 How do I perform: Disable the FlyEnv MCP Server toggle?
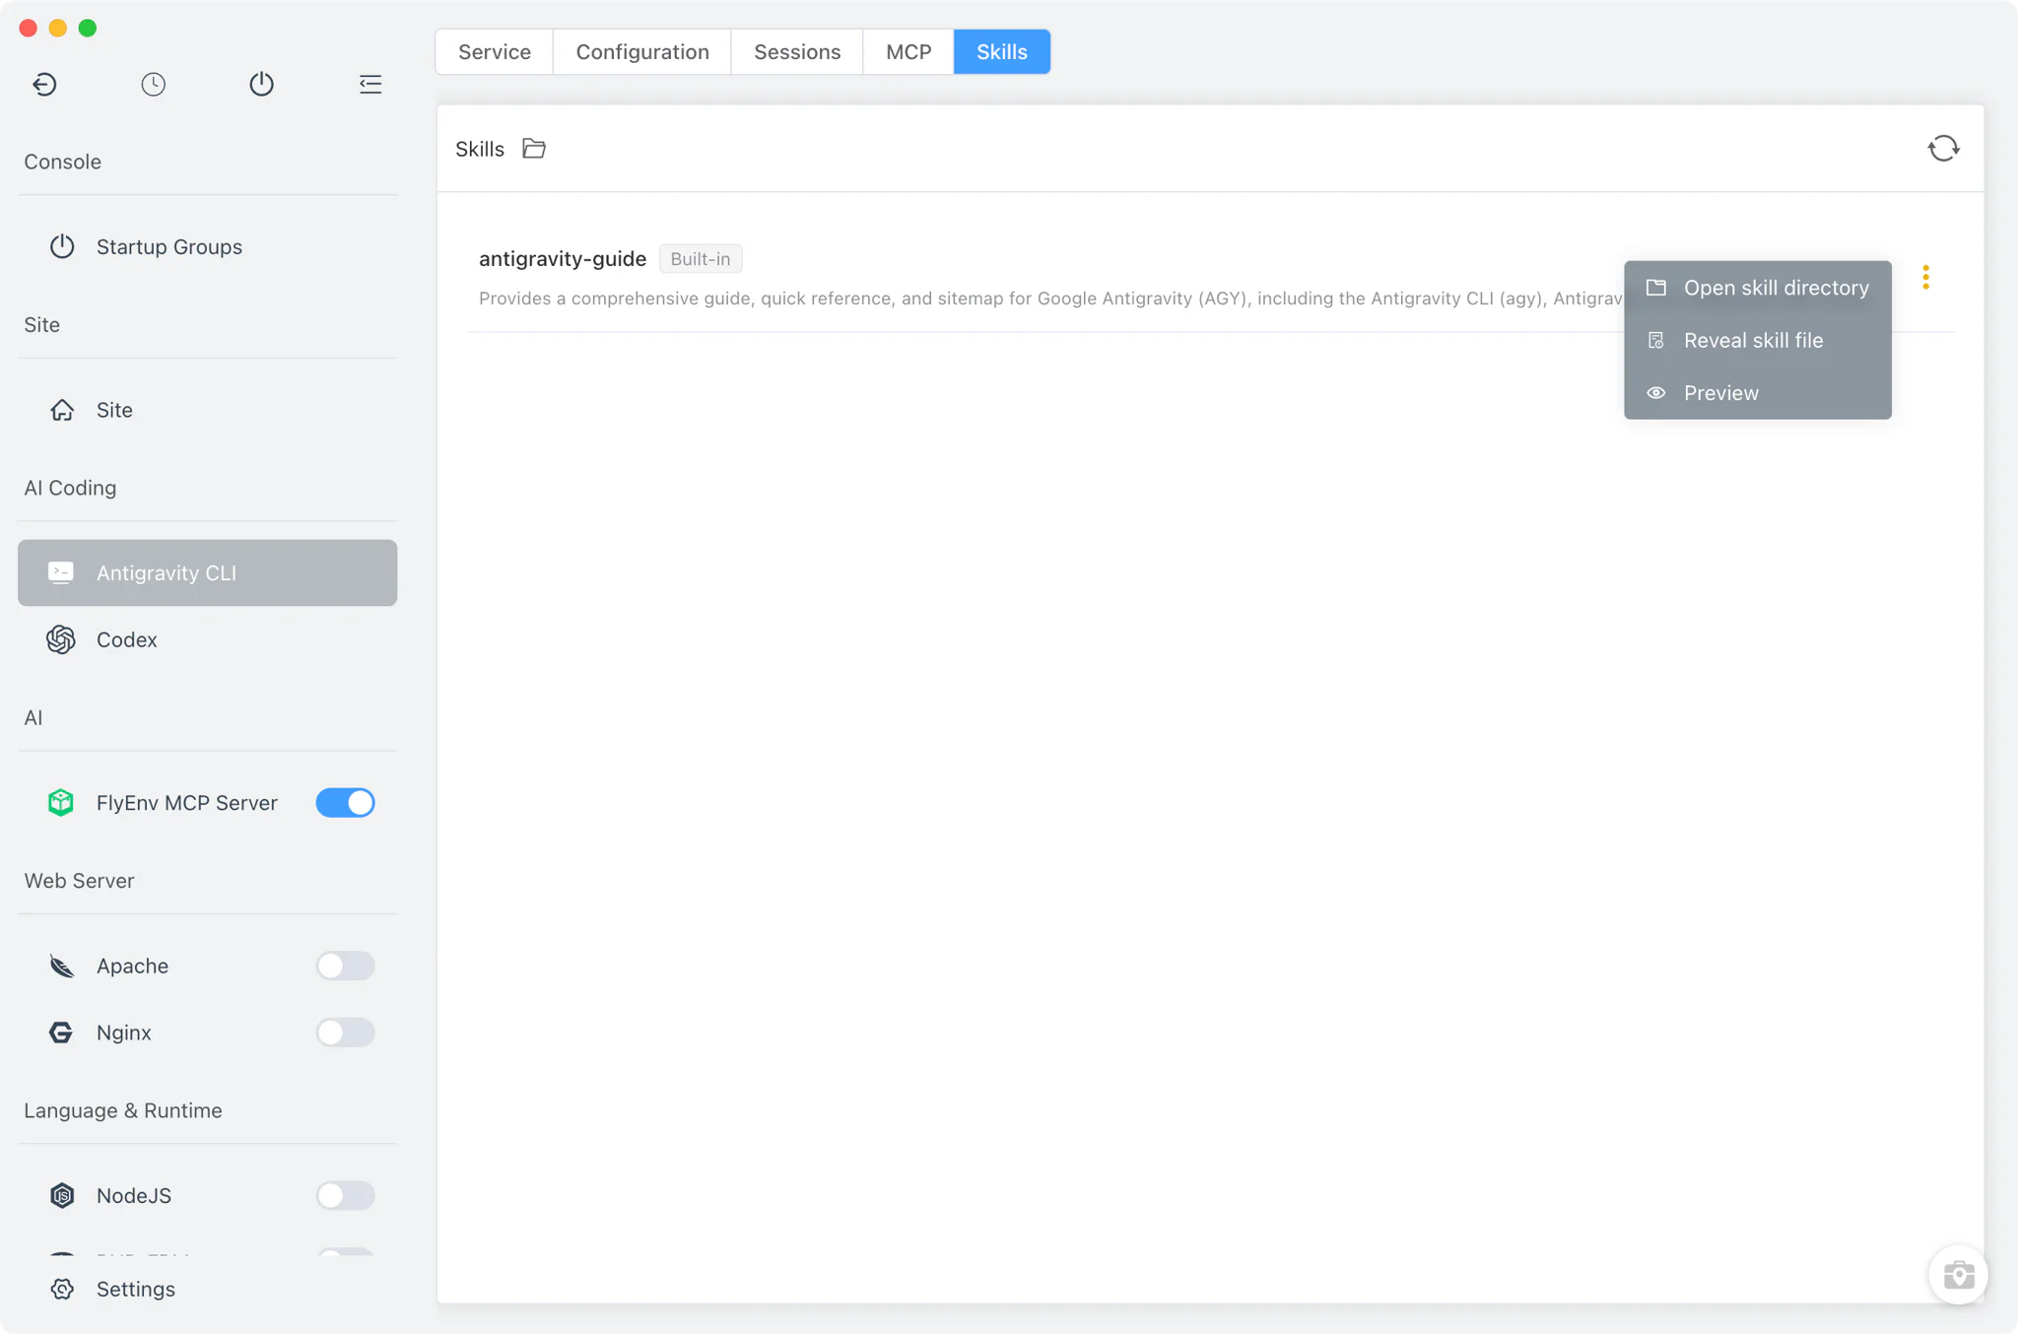(345, 803)
